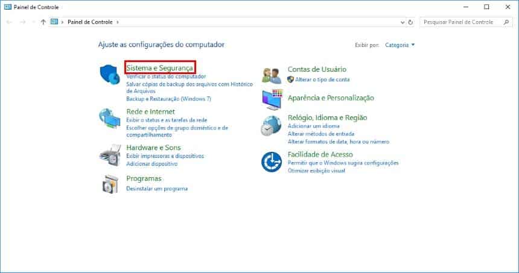519x273 pixels.
Task: Expand the address bar history dropdown
Action: (x=403, y=22)
